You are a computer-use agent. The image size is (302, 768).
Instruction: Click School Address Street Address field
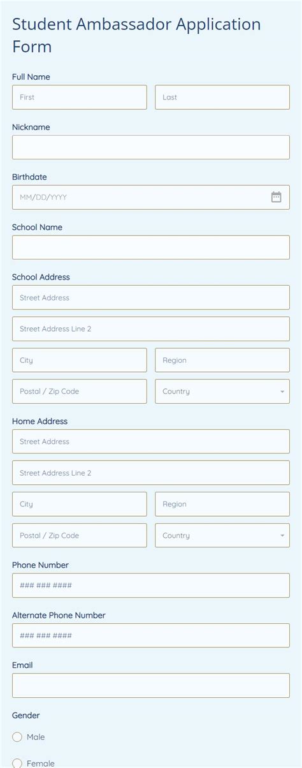point(151,297)
